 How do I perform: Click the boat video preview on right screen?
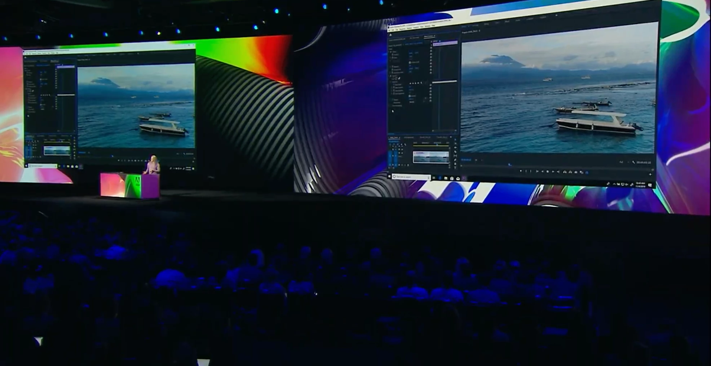click(x=558, y=88)
